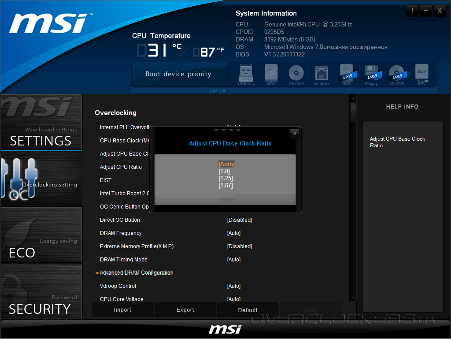Click the settings list scrollbar thumb
This screenshot has width=451, height=339.
353,112
